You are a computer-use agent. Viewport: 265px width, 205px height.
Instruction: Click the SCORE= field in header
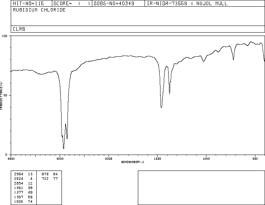tap(72, 3)
